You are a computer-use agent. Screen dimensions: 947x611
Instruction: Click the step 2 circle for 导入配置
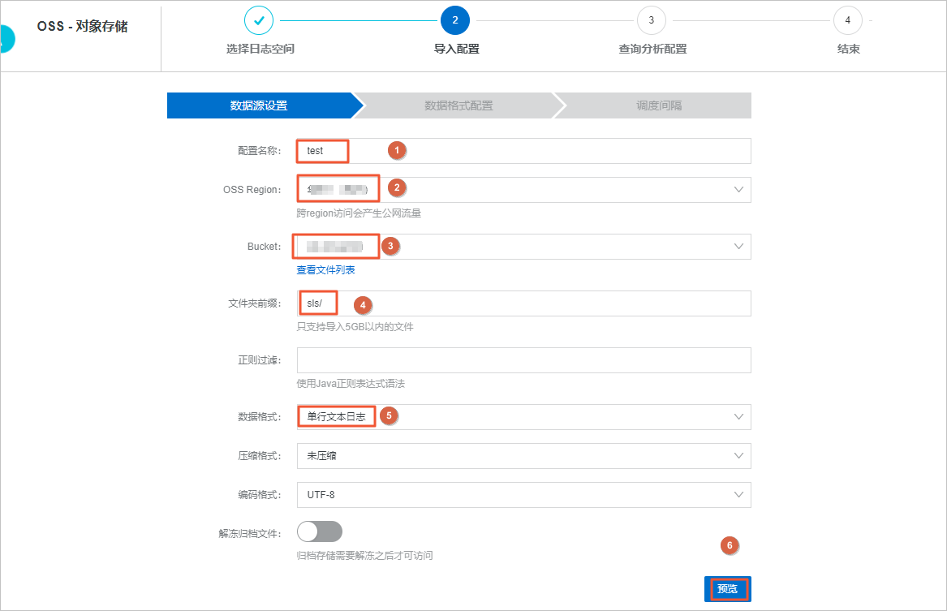[x=455, y=20]
